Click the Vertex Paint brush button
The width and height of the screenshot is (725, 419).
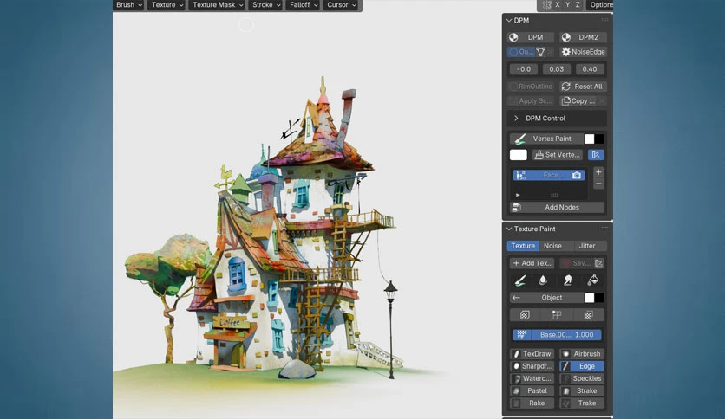click(x=545, y=139)
